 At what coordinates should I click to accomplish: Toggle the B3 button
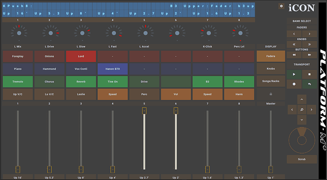(x=208, y=82)
